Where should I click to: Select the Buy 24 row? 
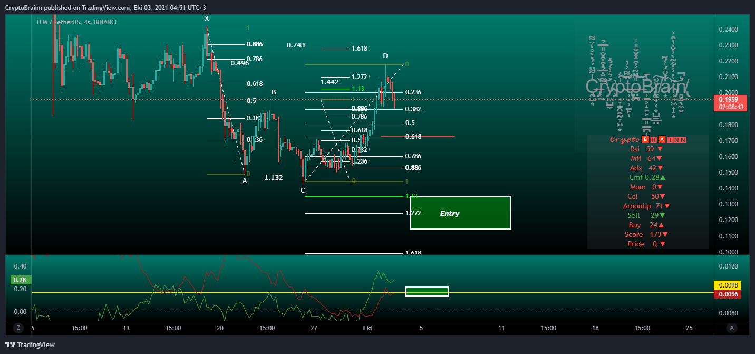click(647, 225)
